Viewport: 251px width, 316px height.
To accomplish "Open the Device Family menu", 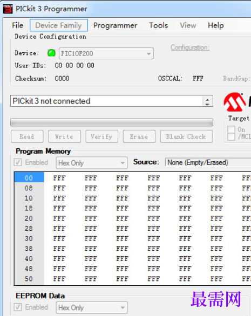I will [x=59, y=25].
